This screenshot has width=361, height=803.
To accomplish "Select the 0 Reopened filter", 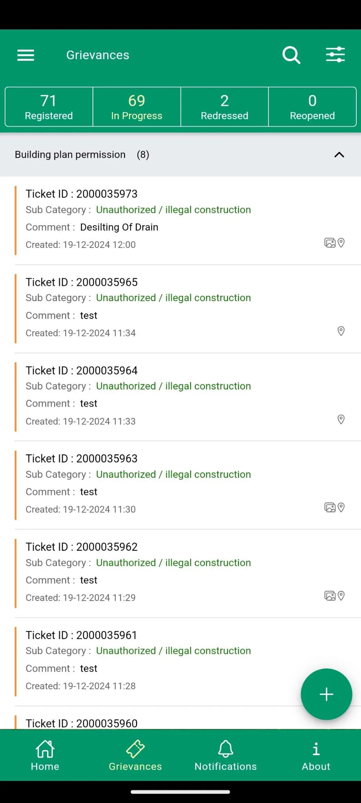I will click(312, 107).
